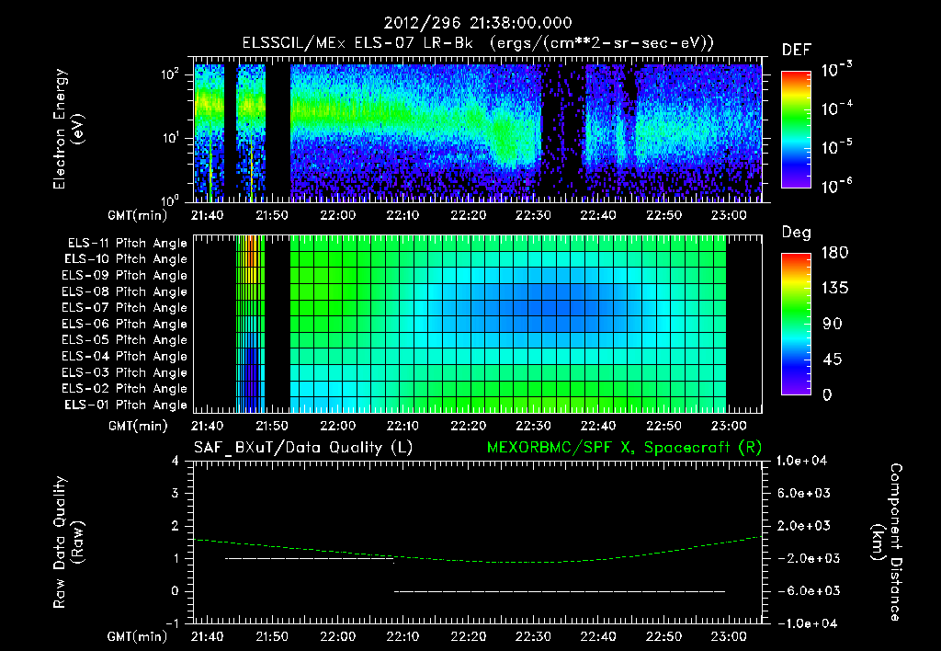
Task: Select the plot title 2012/296 21:38:00.000
Action: (x=478, y=23)
